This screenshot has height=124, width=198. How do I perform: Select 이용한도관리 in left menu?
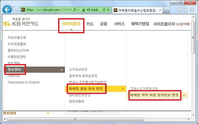[17, 57]
